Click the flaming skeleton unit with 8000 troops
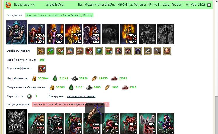This screenshot has height=134, width=218. click(x=55, y=34)
